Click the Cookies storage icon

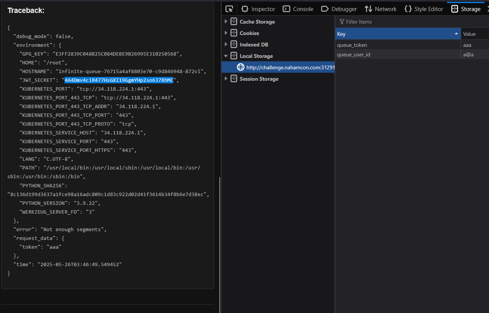(234, 33)
